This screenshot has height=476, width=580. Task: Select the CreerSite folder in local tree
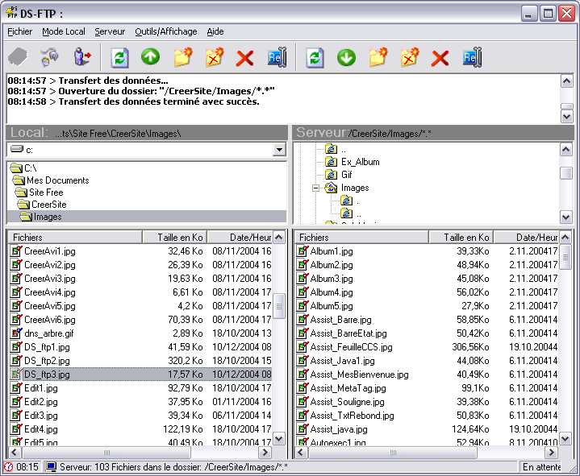(x=48, y=205)
